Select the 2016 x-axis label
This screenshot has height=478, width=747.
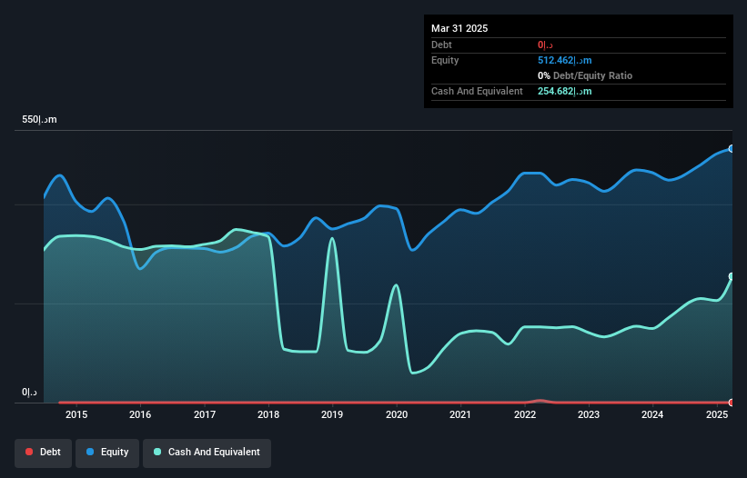tap(140, 414)
